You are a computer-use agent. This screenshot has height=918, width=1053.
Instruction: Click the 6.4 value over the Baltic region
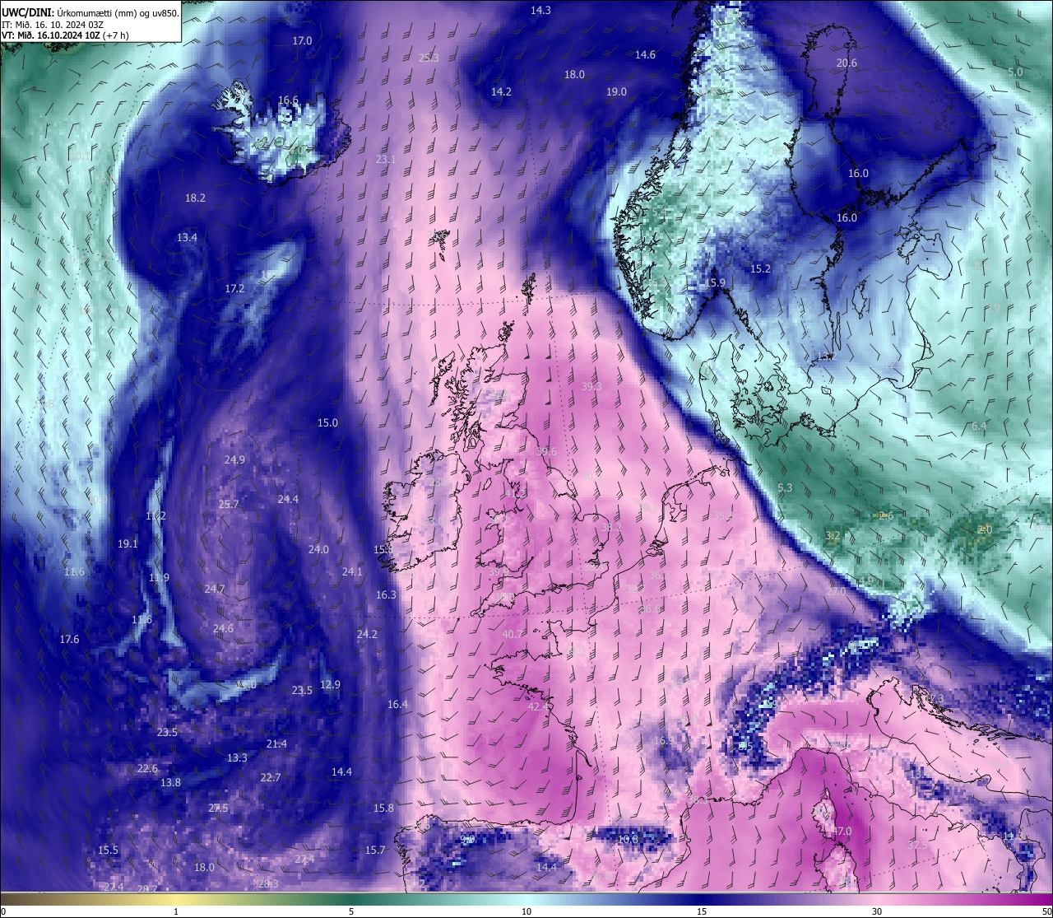(x=979, y=426)
